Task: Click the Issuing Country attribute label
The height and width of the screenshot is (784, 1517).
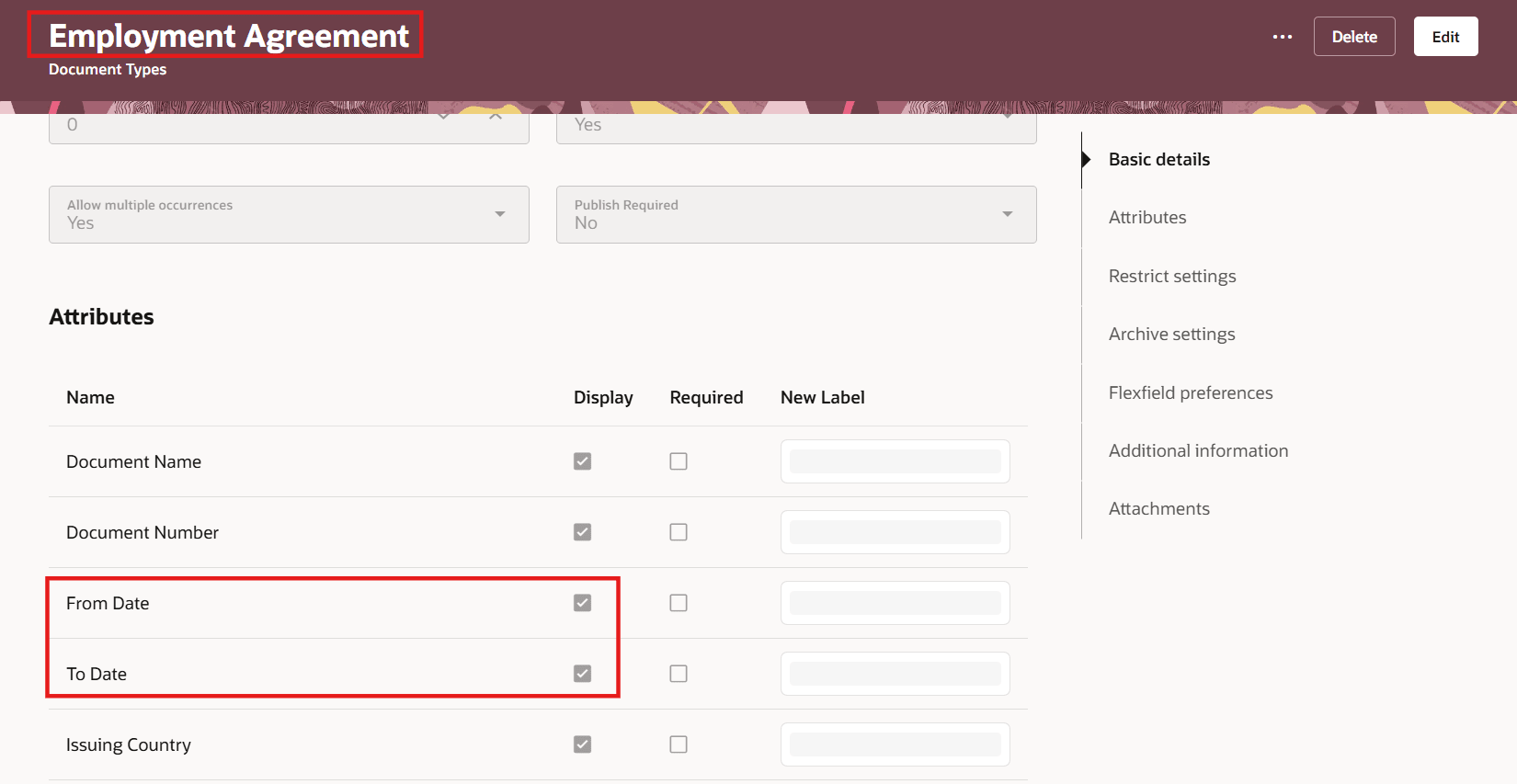Action: [129, 744]
